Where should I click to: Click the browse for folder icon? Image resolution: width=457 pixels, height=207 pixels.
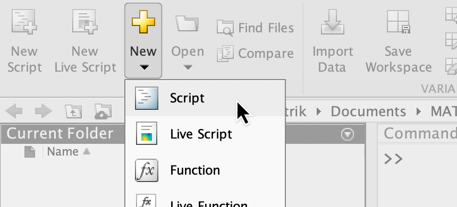point(103,111)
